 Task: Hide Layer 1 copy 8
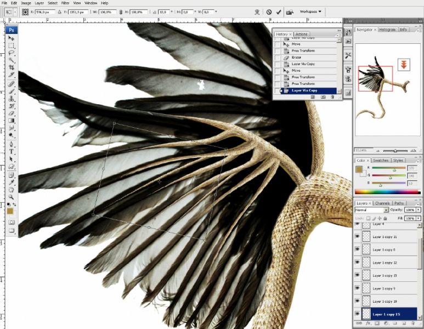coord(357,249)
